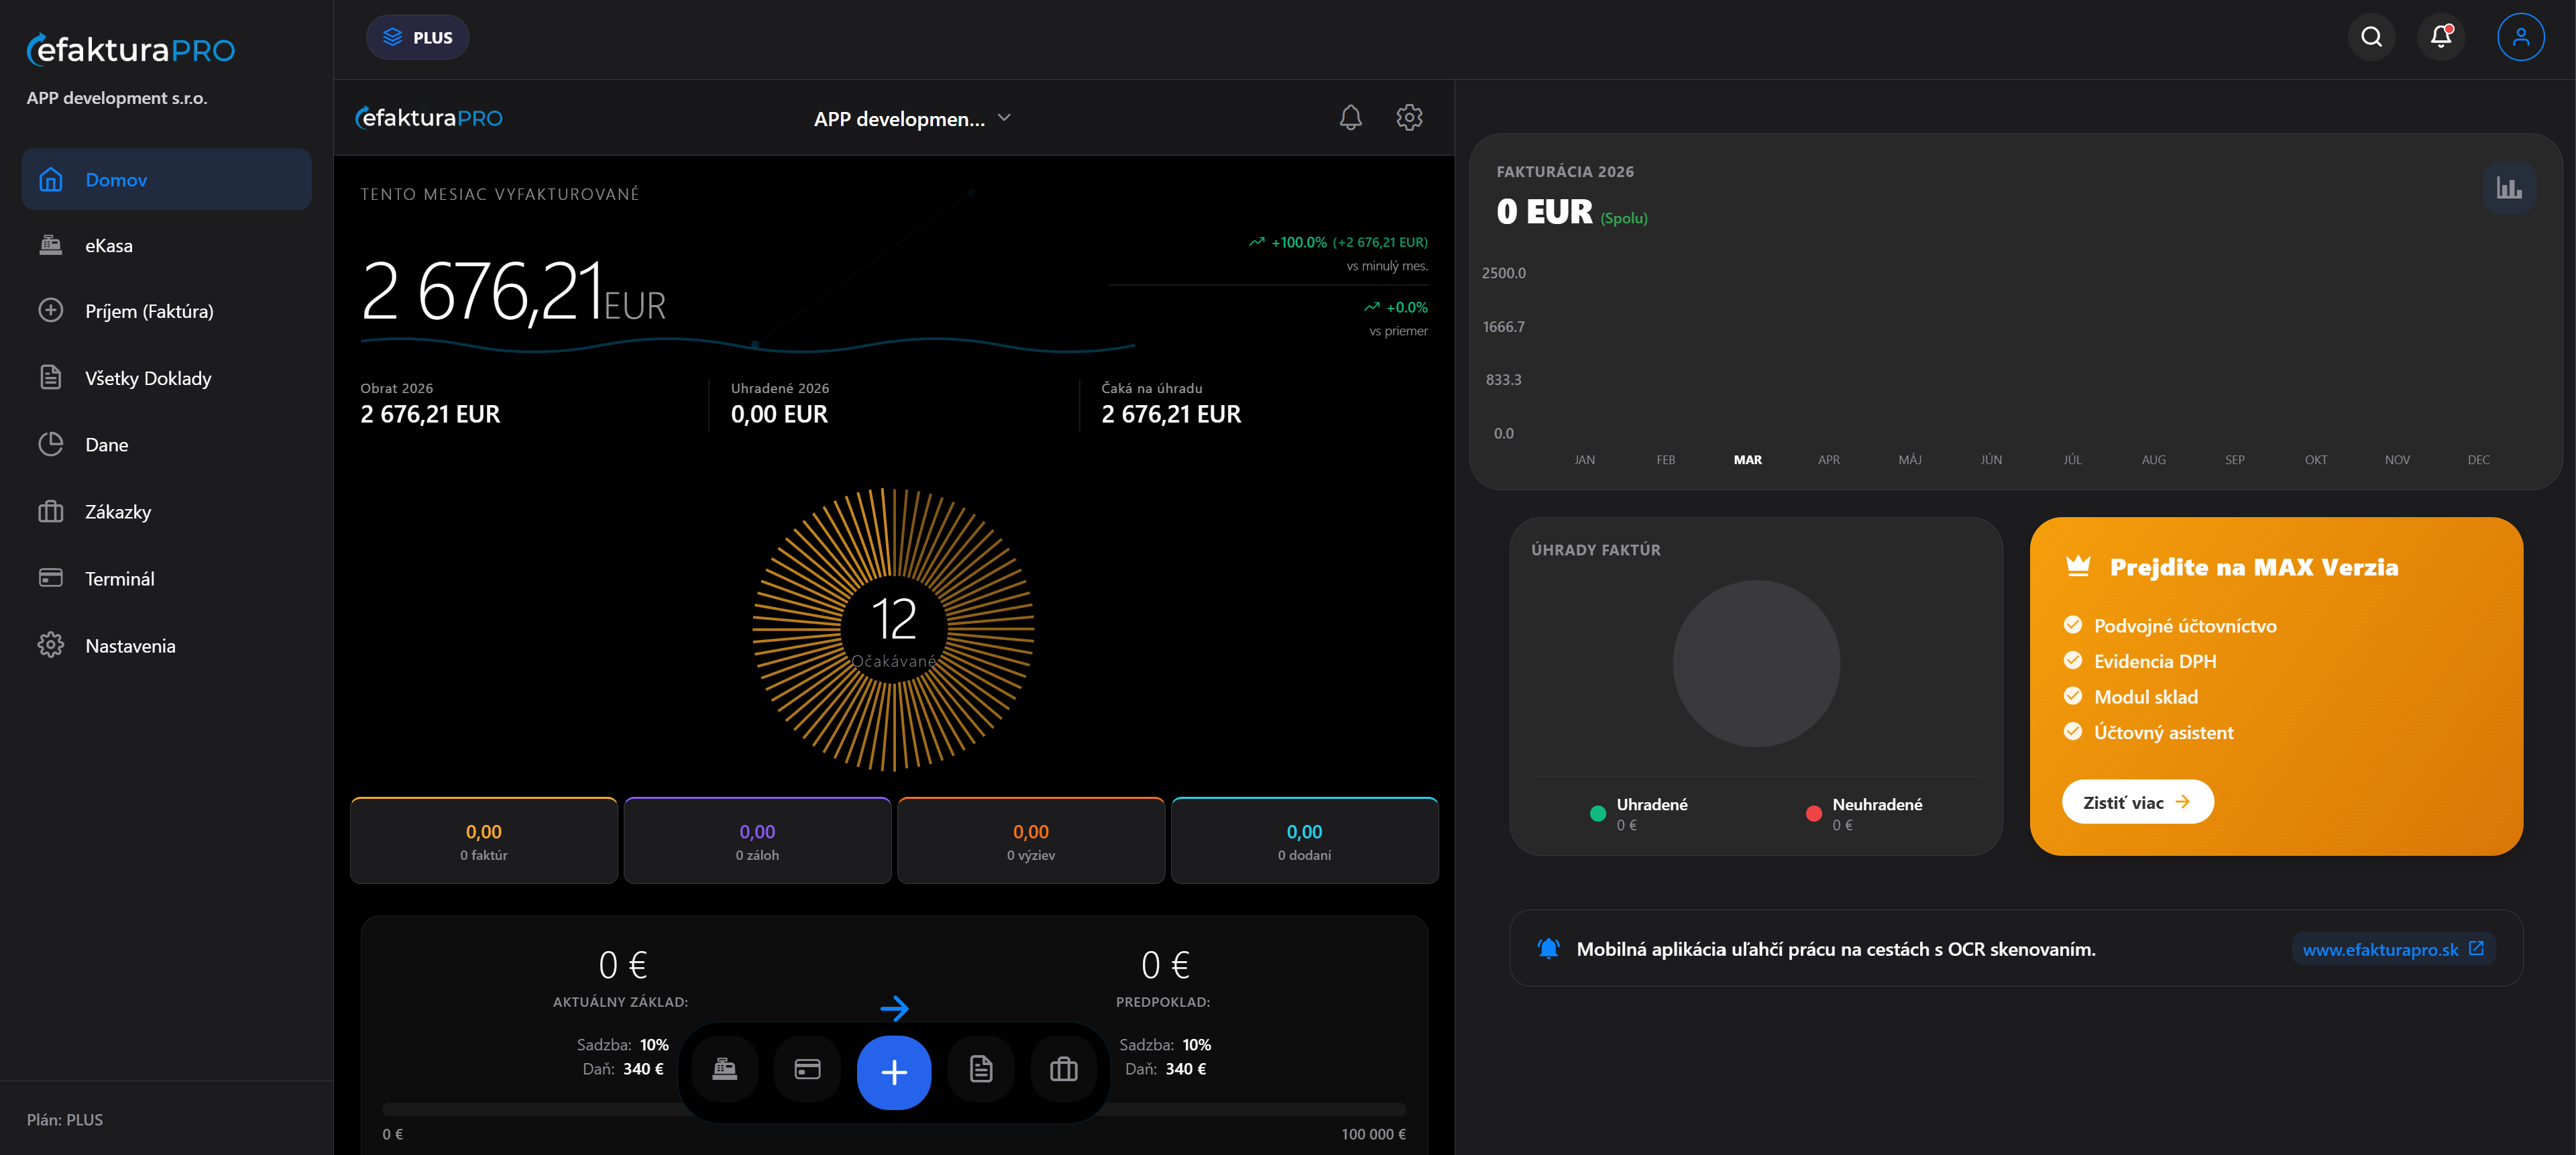Open Zákazky in sidebar

tap(166, 512)
